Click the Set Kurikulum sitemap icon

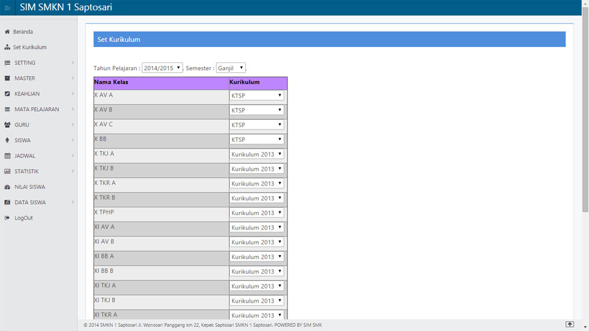[x=7, y=47]
